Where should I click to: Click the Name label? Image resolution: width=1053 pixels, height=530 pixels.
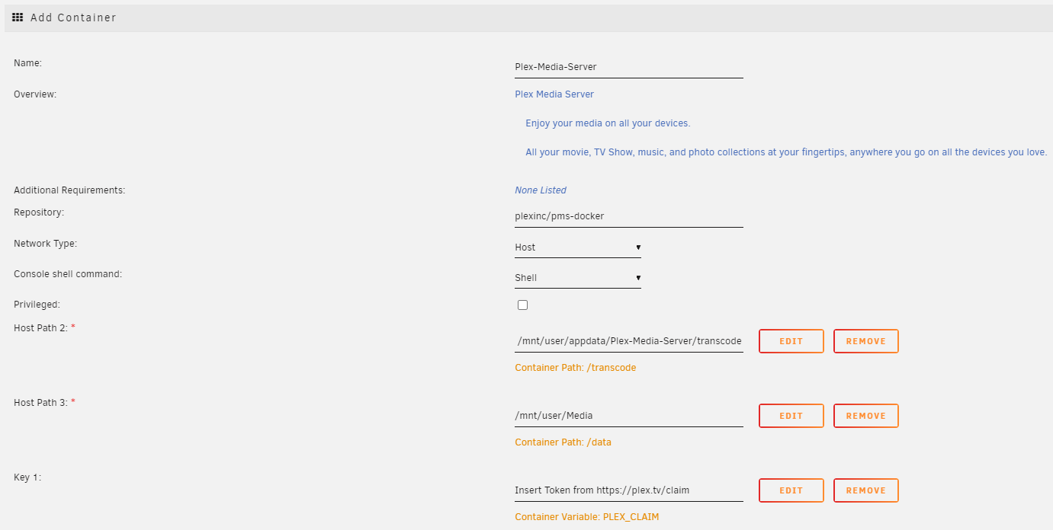27,63
